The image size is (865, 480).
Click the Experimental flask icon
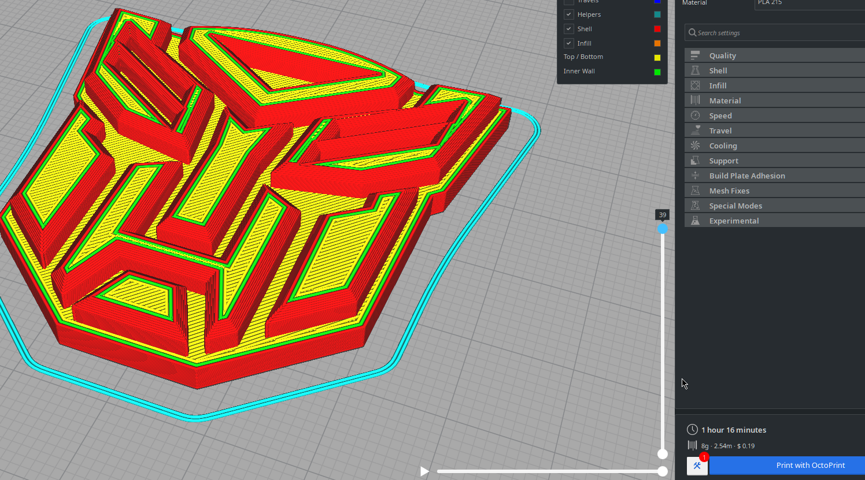[x=695, y=221]
